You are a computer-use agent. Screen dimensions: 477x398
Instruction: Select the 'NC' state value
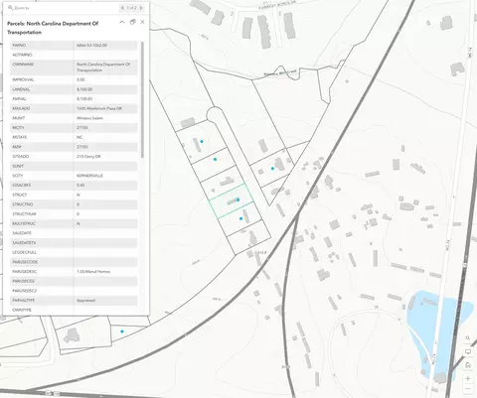coord(79,137)
